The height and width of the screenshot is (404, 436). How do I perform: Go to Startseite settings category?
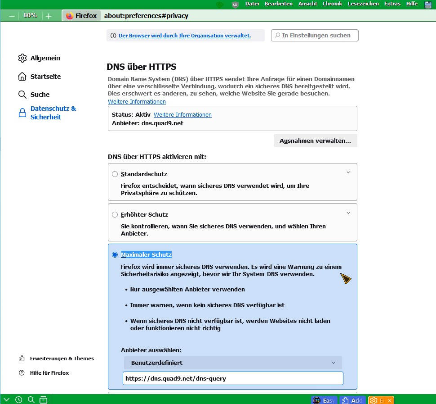(x=45, y=77)
